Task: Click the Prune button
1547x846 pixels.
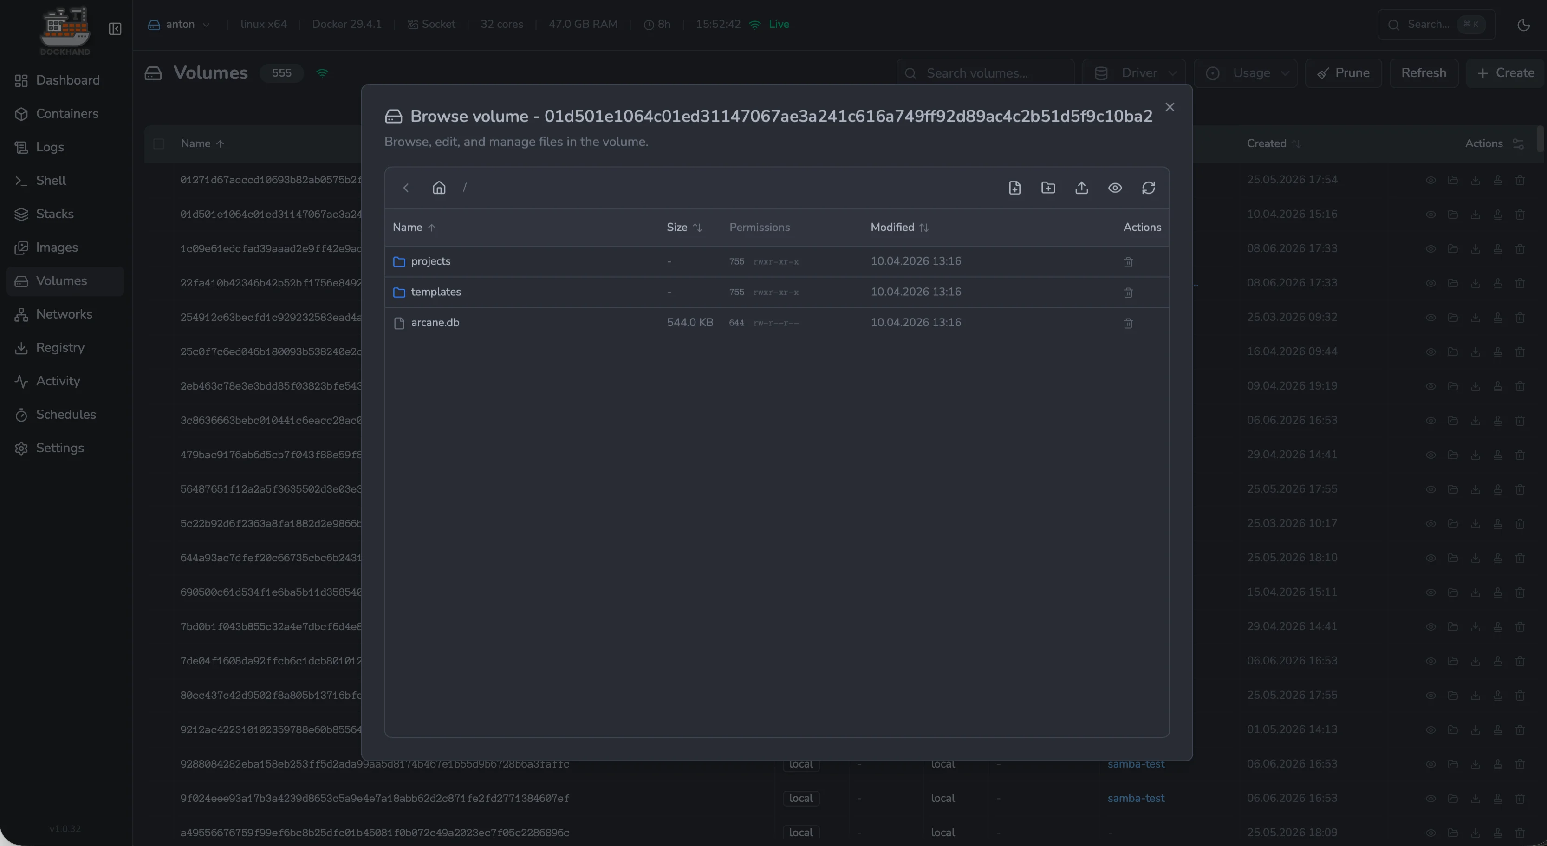Action: (1343, 73)
